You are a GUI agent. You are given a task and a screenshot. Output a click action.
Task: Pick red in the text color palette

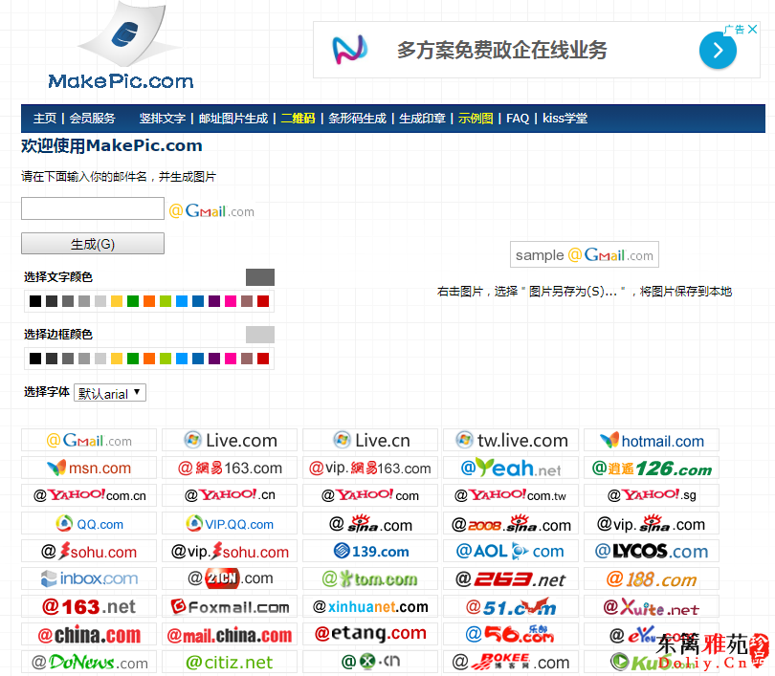coord(263,301)
